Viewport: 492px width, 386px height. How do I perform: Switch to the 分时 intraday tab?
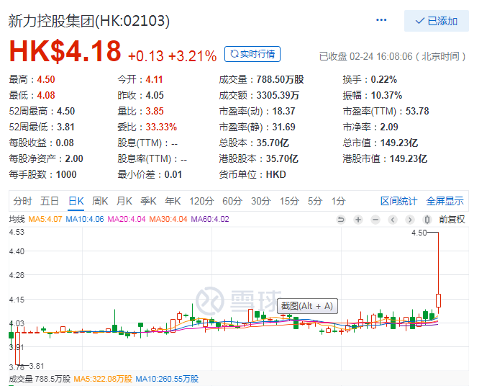22,201
